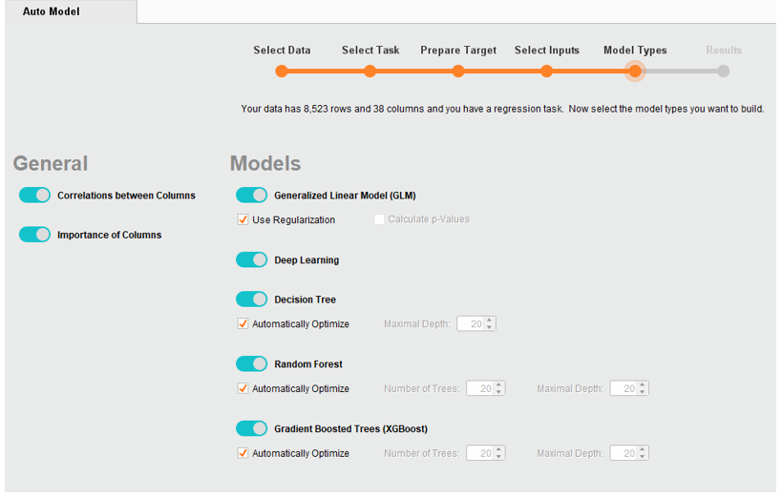Increase Random Forest Number of Trees
This screenshot has width=782, height=497.
click(x=499, y=384)
